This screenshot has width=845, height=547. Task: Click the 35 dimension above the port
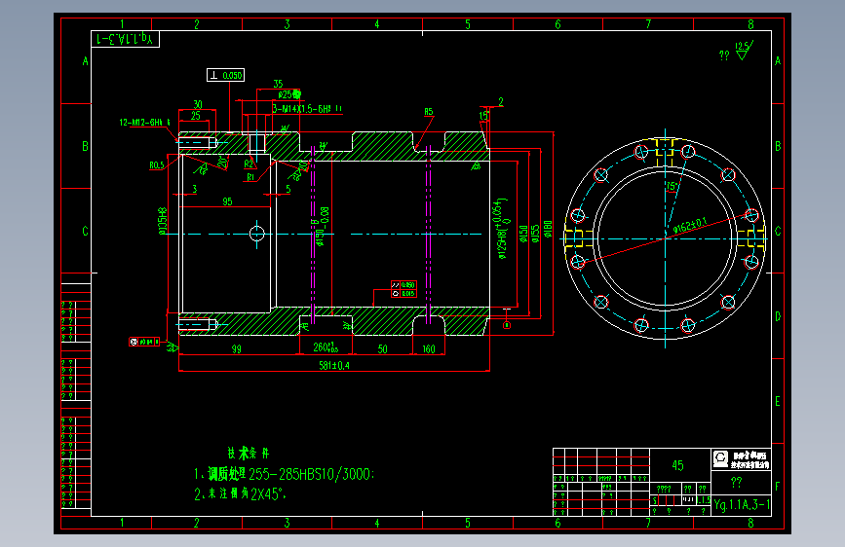pos(278,84)
